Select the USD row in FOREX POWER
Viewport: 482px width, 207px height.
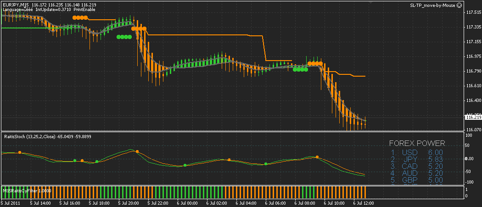(417, 152)
